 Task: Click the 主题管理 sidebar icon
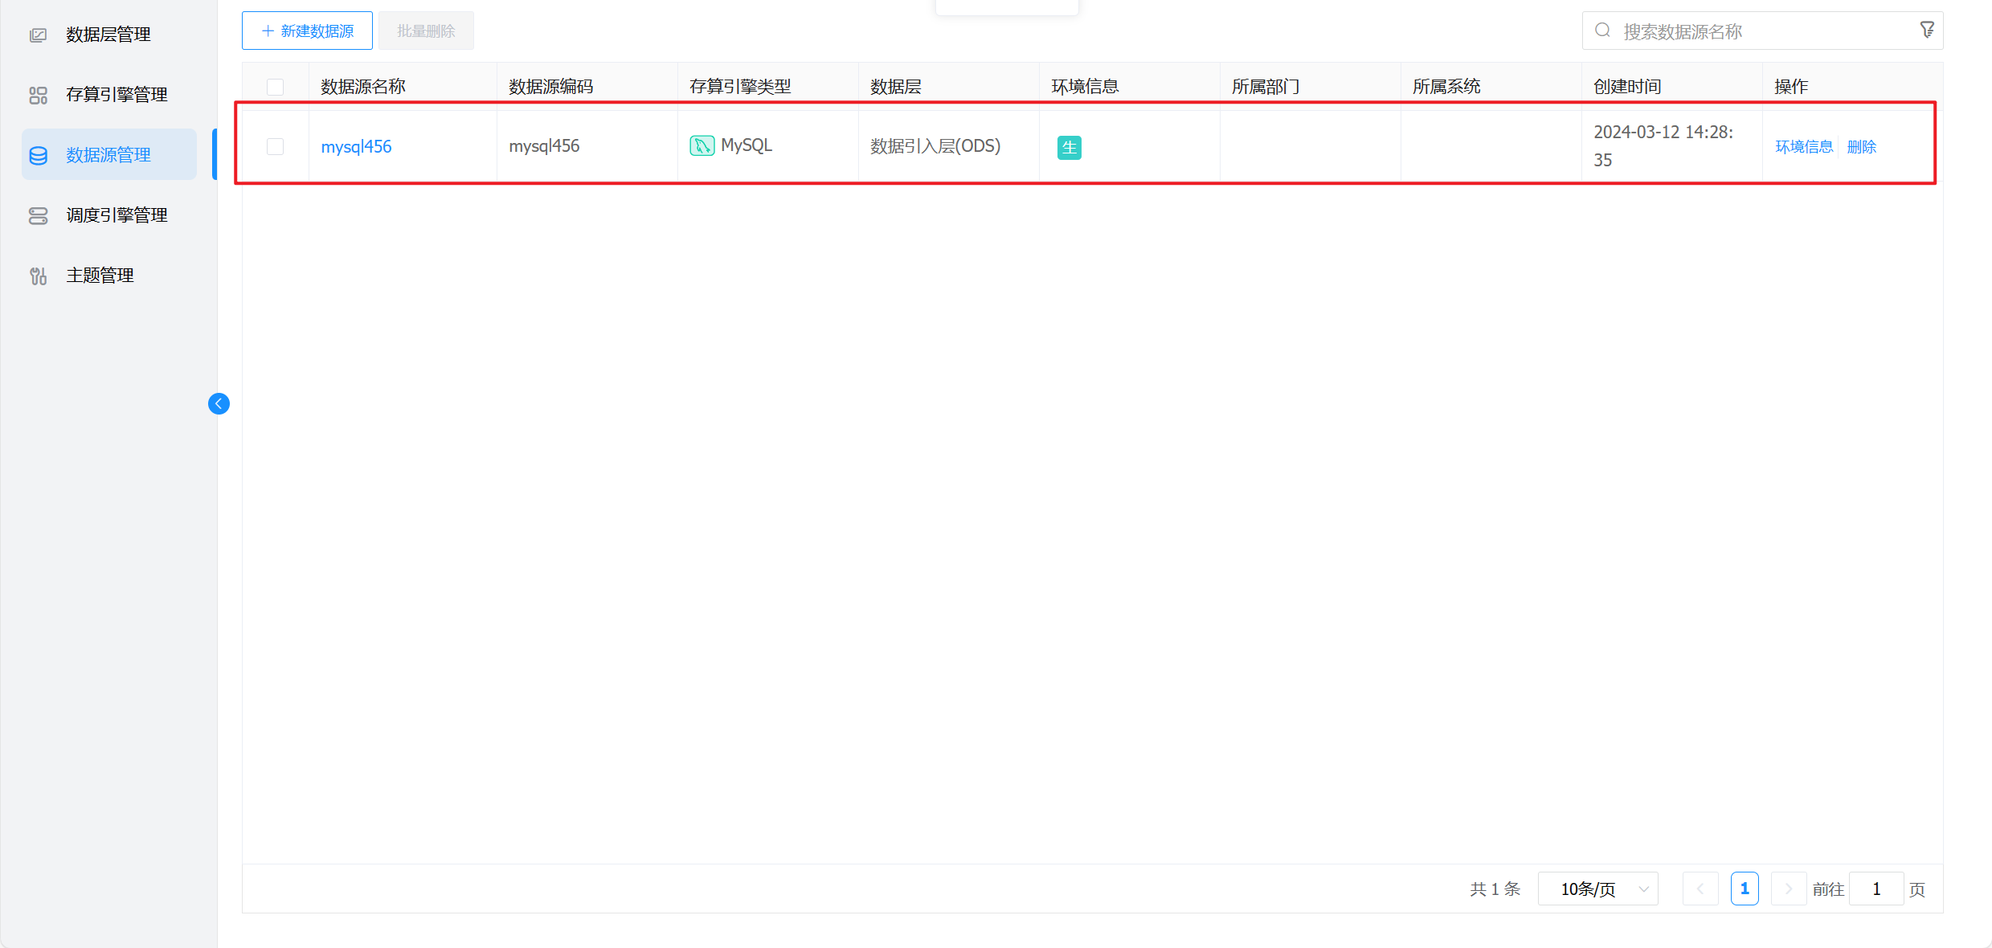38,276
